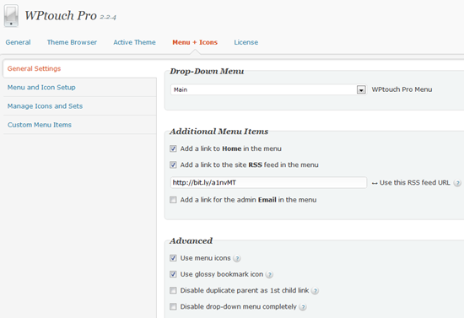Click the WPtouch Pro phone logo icon
Image resolution: width=464 pixels, height=318 pixels.
click(11, 16)
